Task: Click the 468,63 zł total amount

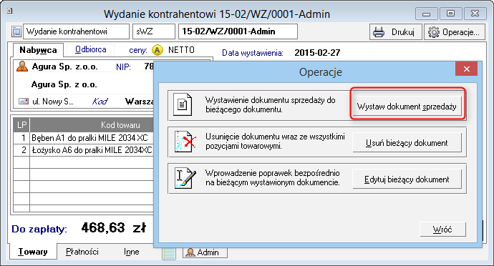Action: (x=113, y=227)
